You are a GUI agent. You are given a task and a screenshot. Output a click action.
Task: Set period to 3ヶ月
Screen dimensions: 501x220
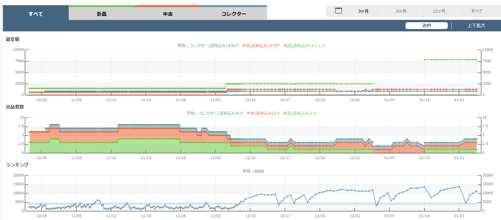tap(363, 11)
